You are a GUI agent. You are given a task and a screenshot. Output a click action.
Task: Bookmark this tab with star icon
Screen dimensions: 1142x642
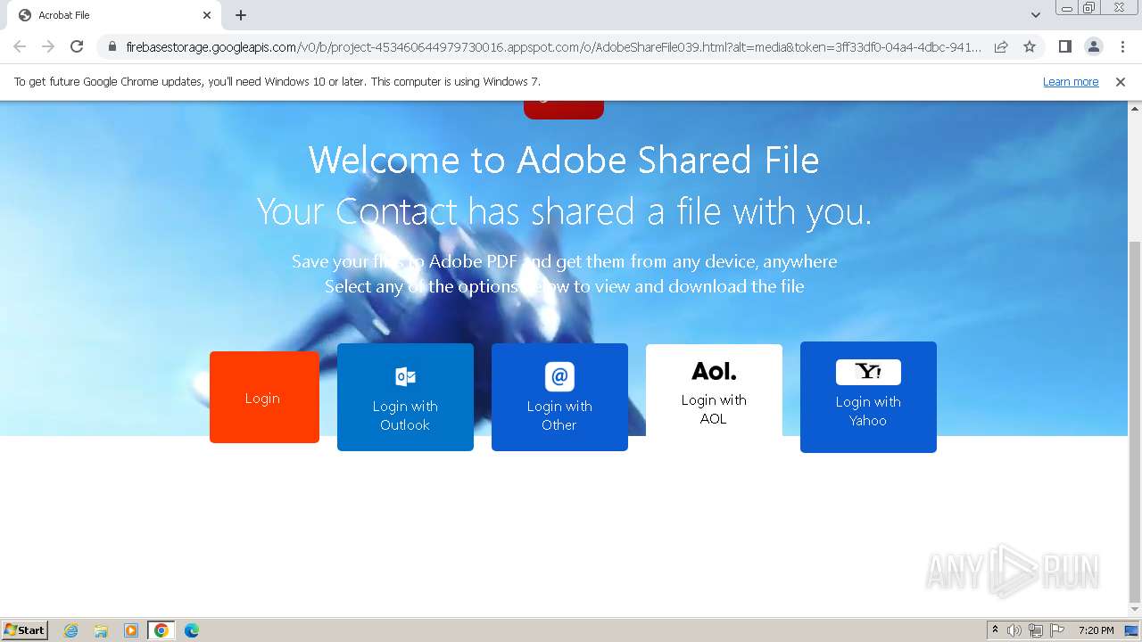[x=1030, y=47]
